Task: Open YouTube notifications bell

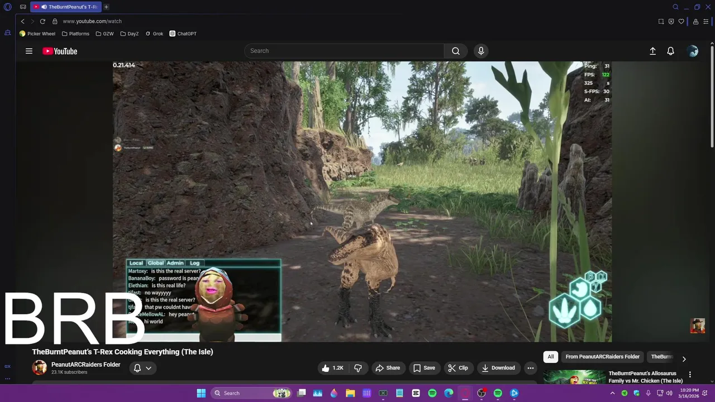Action: pos(671,51)
